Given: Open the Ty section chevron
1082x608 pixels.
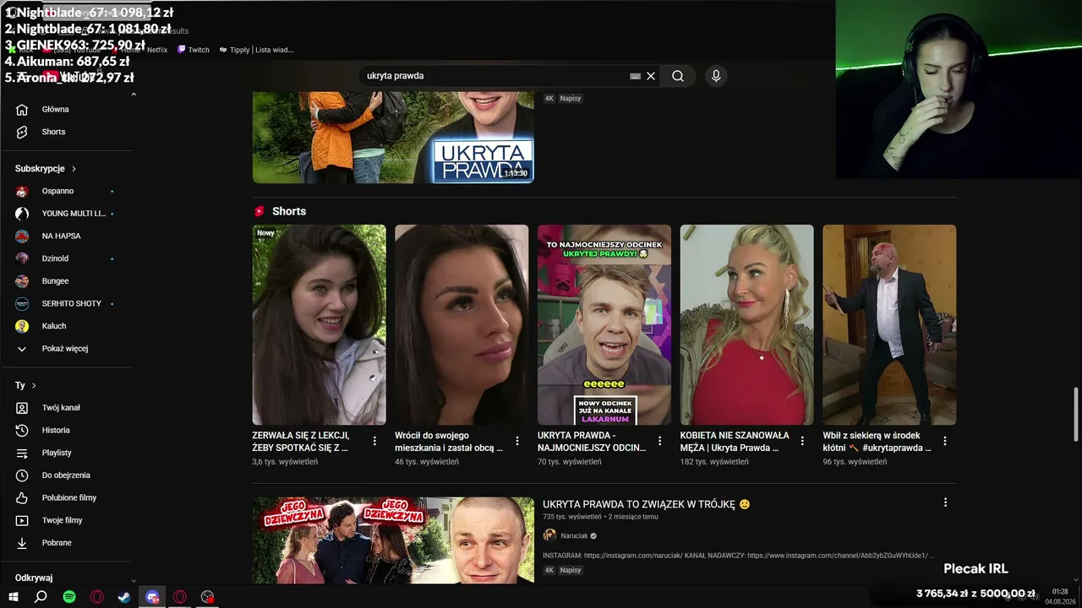Looking at the screenshot, I should (x=34, y=386).
